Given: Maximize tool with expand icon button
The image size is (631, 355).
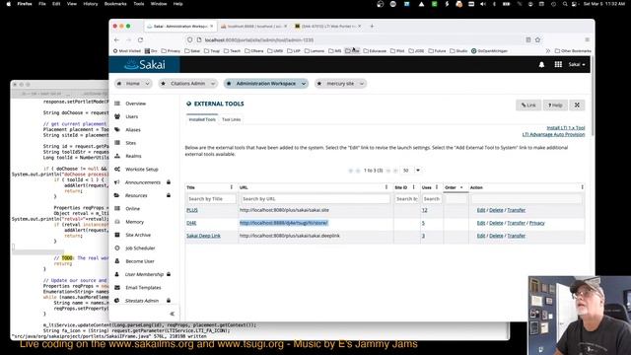Looking at the screenshot, I should 577,106.
